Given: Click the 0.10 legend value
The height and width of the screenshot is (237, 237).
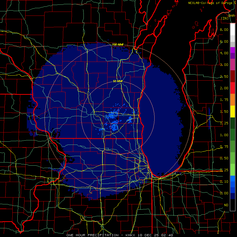Looking at the screenshot, I should tap(224, 182).
